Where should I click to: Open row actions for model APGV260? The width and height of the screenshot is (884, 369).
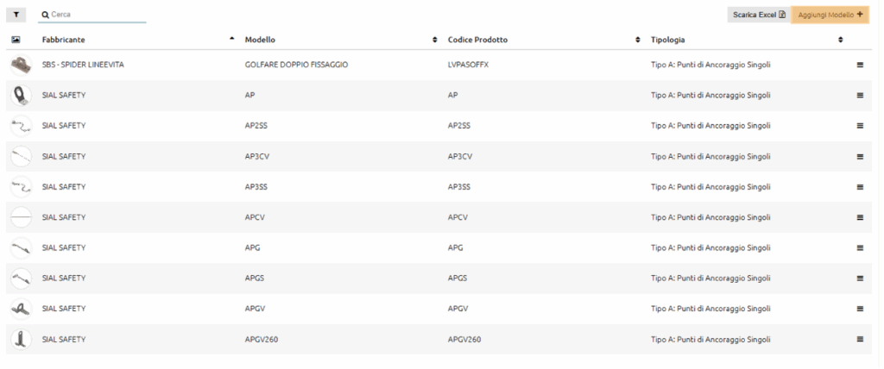coord(860,339)
